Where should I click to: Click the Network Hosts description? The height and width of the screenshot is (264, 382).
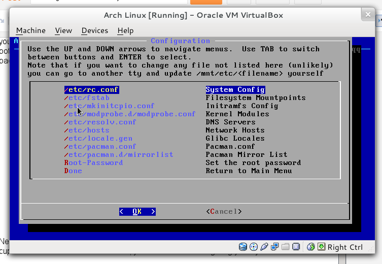click(x=235, y=130)
